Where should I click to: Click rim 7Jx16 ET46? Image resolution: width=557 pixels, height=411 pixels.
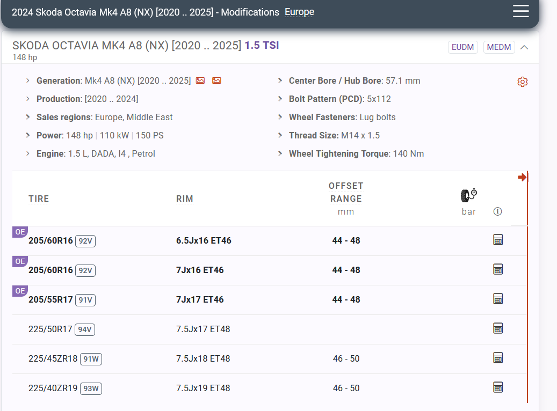[200, 270]
